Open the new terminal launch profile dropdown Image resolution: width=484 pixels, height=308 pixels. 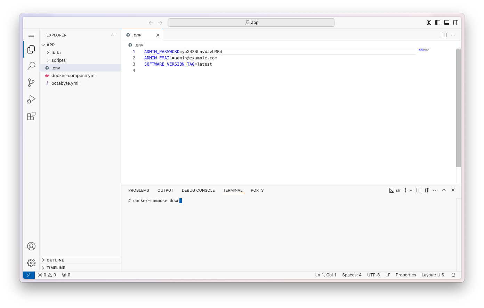411,190
